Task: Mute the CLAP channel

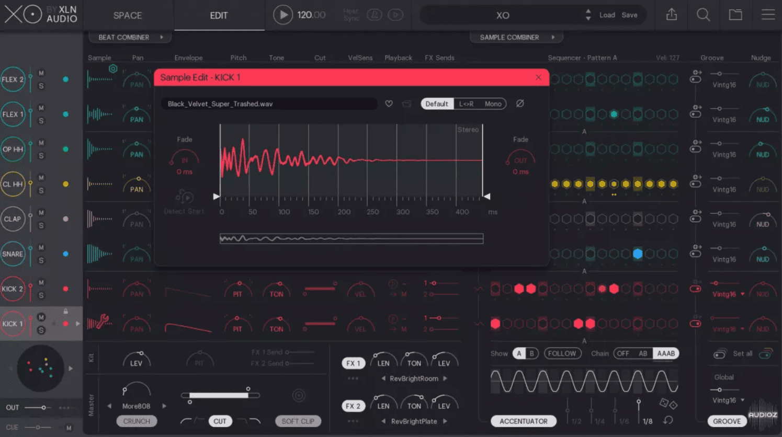Action: (x=41, y=212)
